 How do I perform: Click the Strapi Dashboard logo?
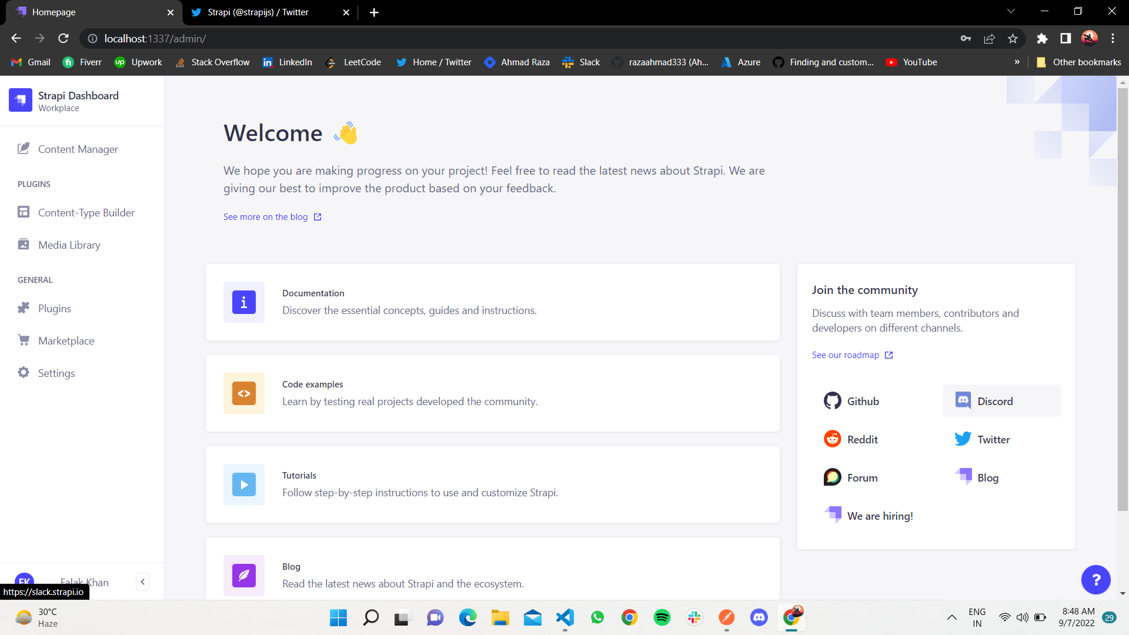point(21,100)
